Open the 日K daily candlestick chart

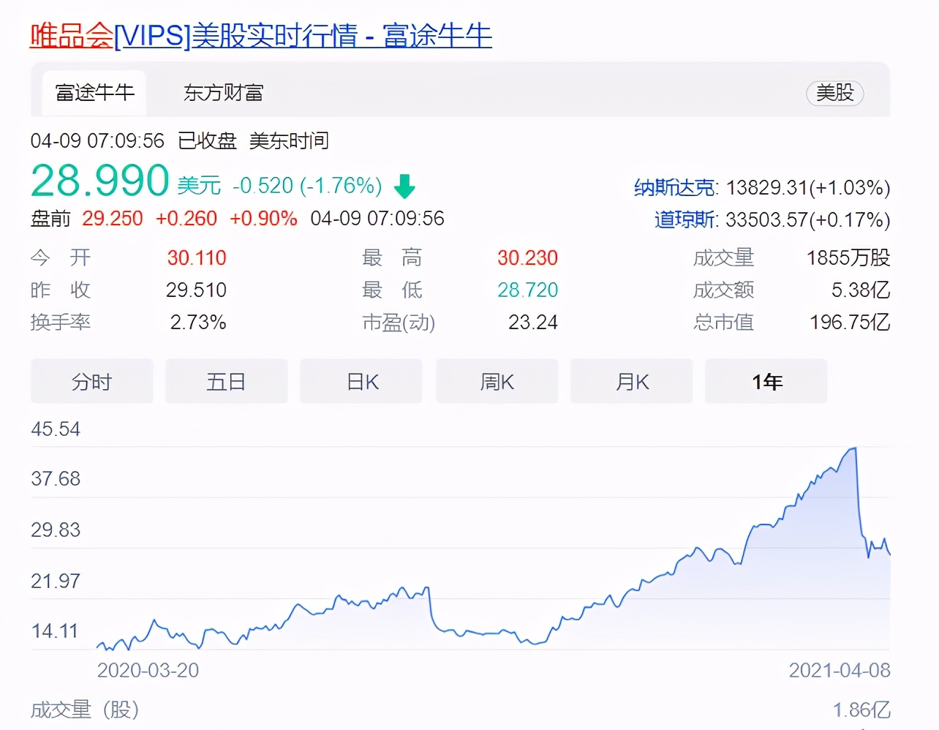tap(361, 381)
